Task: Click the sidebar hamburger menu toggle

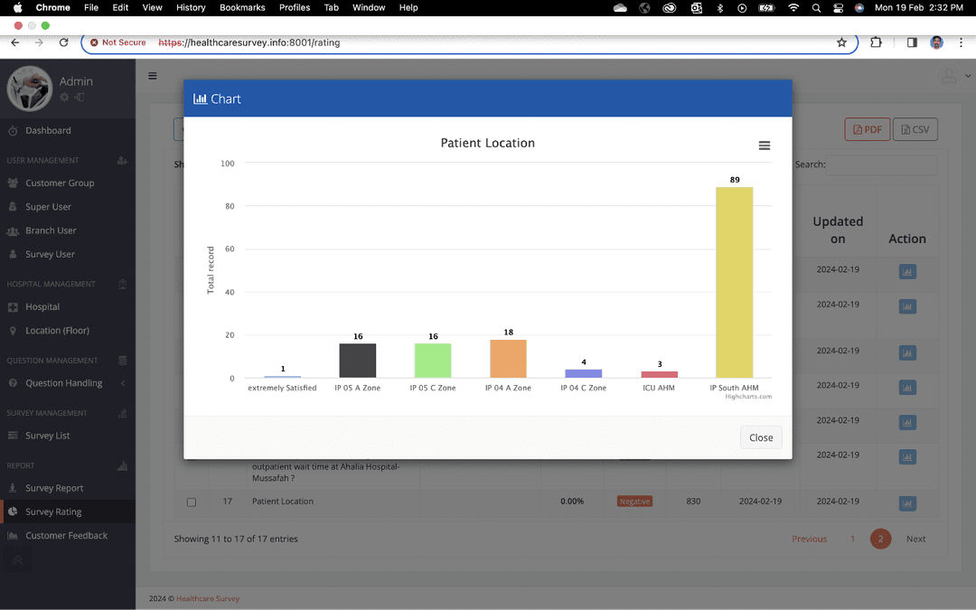Action: point(153,77)
